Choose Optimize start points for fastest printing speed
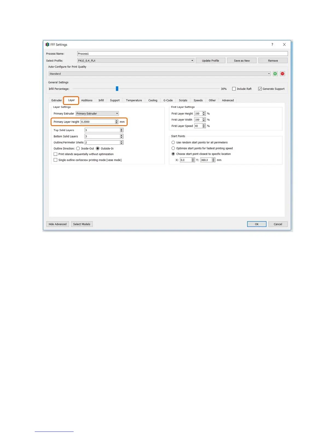This screenshot has width=335, height=434. tap(173, 148)
